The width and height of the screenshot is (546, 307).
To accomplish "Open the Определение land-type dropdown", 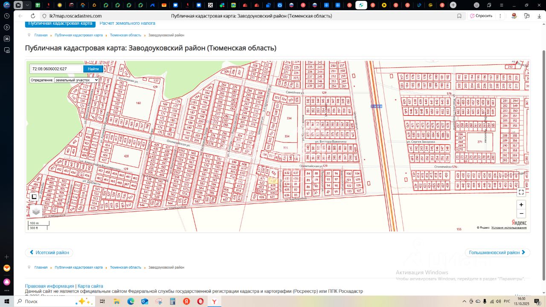I will click(76, 80).
